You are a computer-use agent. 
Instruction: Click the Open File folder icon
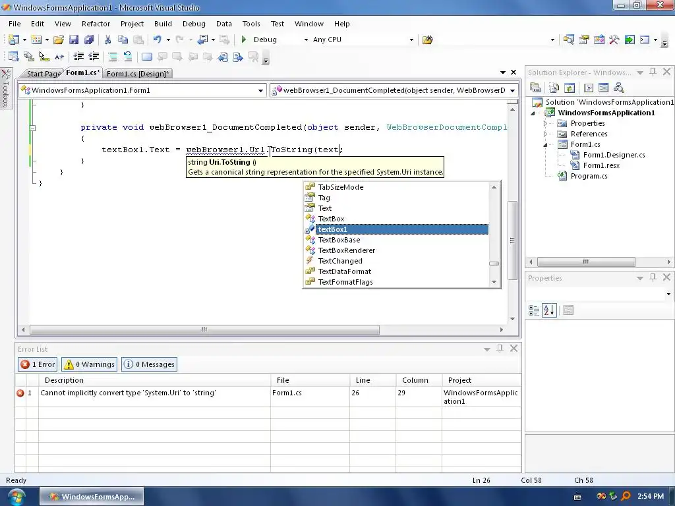59,40
